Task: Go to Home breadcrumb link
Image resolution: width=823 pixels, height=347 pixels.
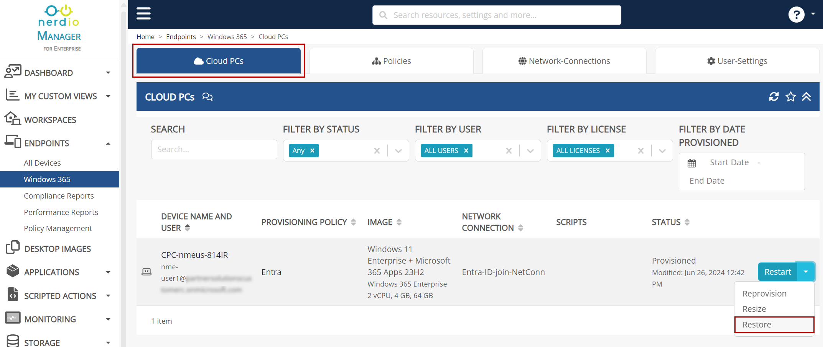Action: (146, 37)
